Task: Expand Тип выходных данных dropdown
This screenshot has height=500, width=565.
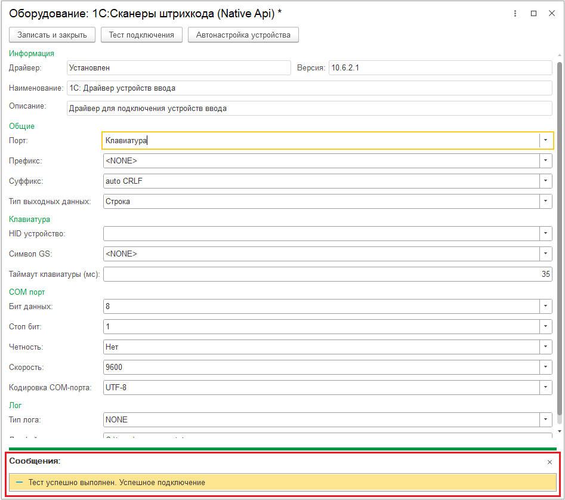Action: (x=545, y=201)
